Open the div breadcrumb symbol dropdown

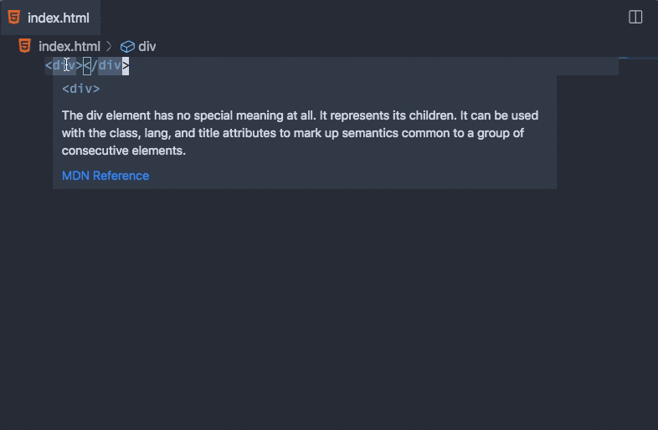(x=147, y=47)
